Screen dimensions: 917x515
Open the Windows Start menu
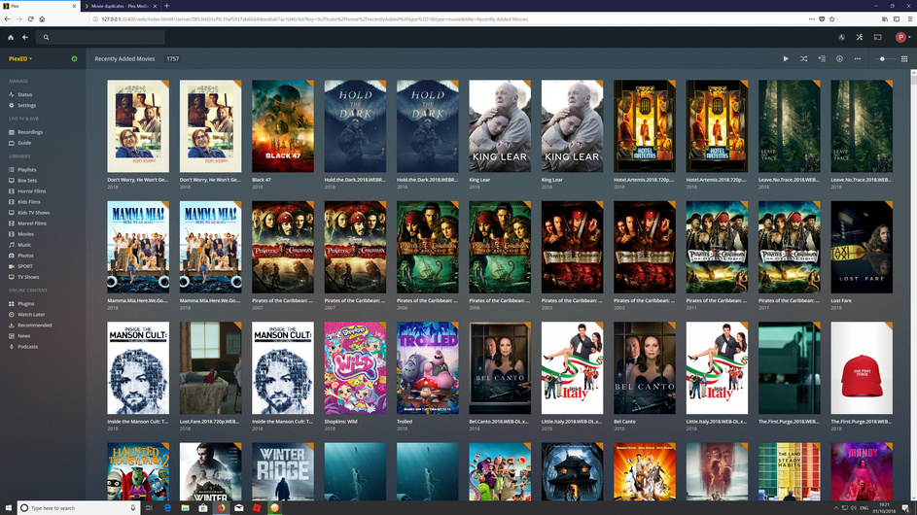coord(8,508)
